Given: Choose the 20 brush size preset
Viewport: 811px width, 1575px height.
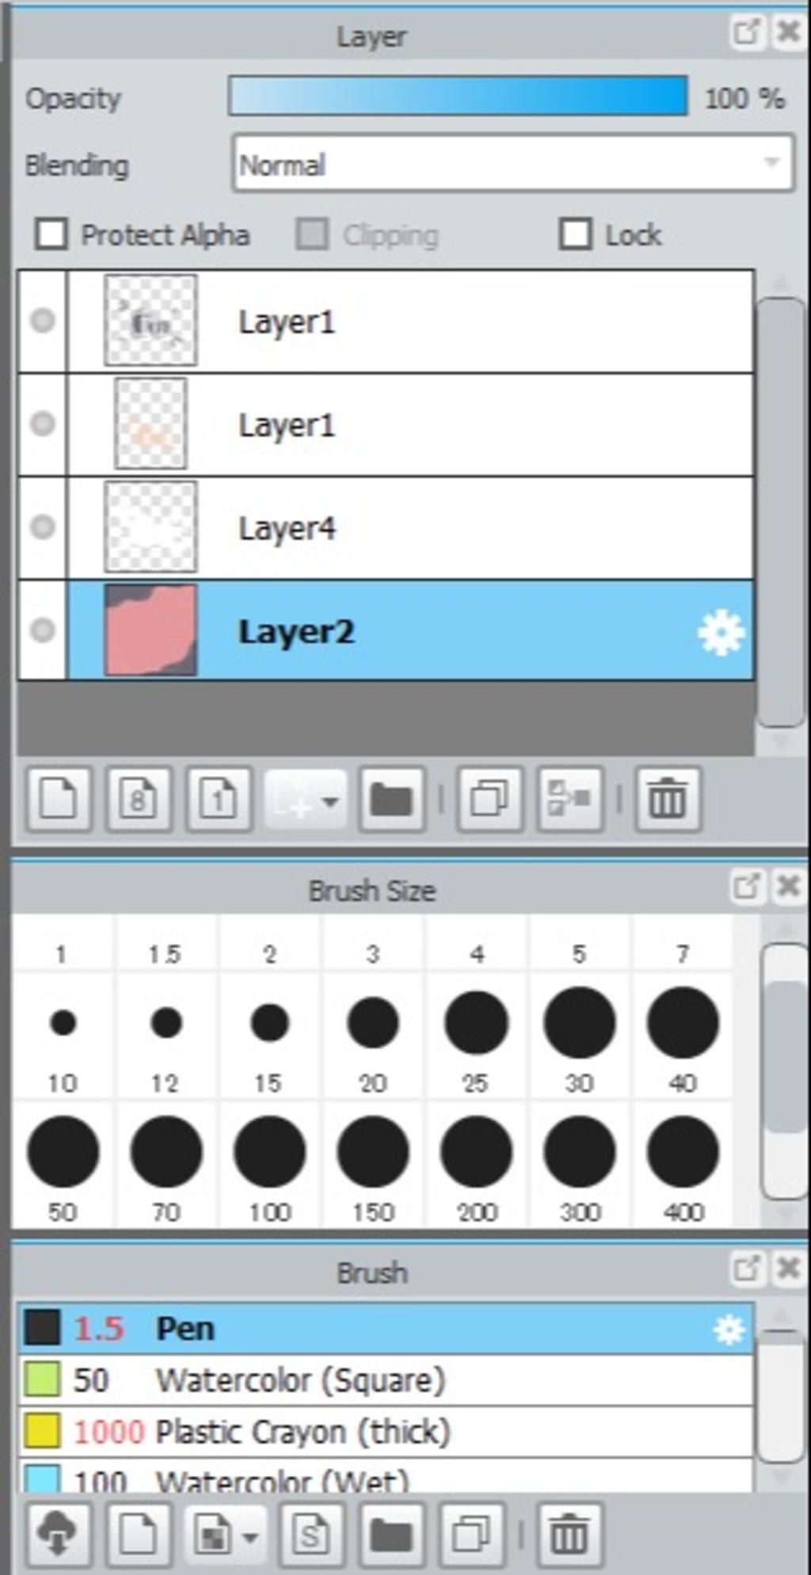Looking at the screenshot, I should [373, 1023].
